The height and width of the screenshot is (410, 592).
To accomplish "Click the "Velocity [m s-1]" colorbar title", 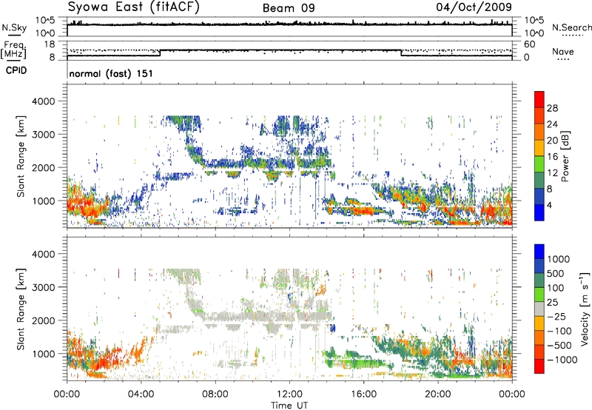I will tap(585, 309).
